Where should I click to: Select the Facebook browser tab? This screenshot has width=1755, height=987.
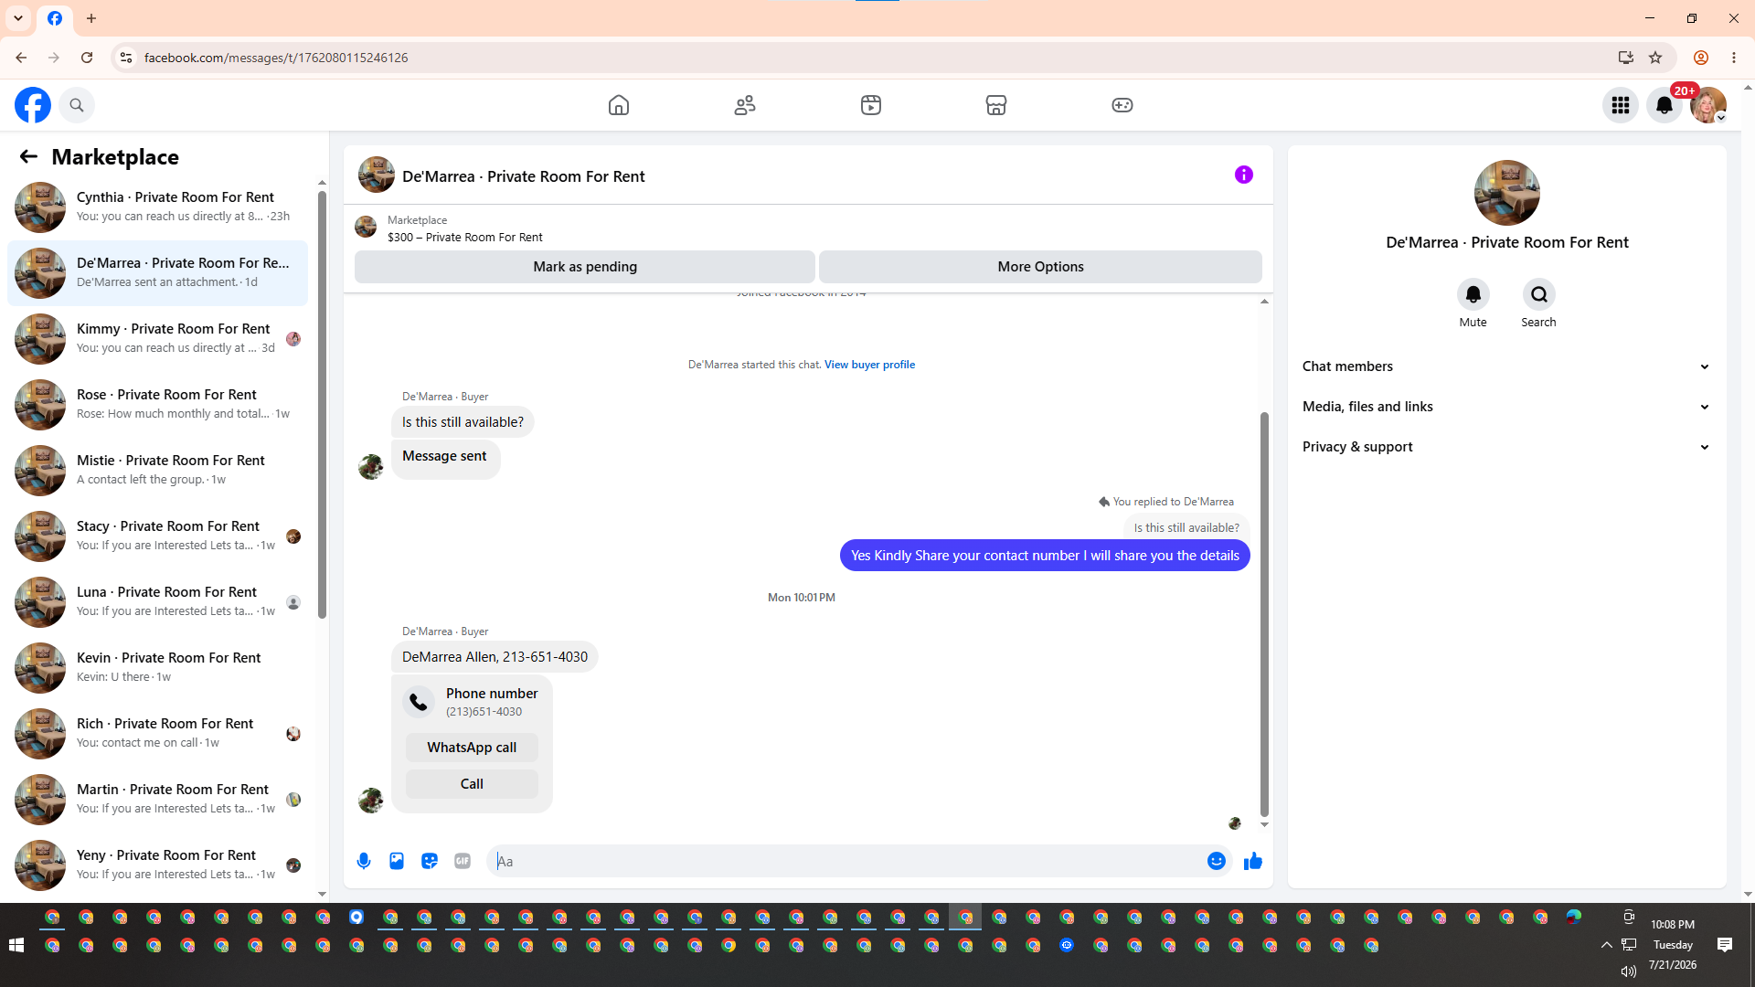55,18
